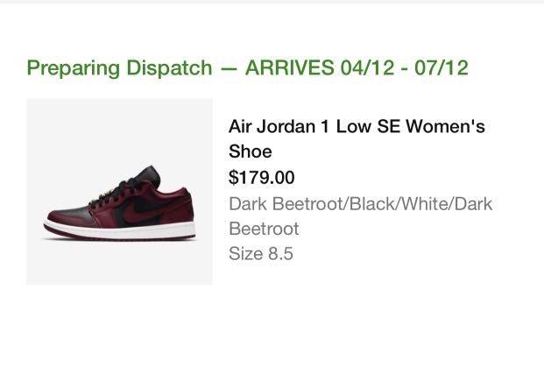Open the Air Jordan 1 shoe thumbnail
Image resolution: width=544 pixels, height=374 pixels.
[x=120, y=192]
